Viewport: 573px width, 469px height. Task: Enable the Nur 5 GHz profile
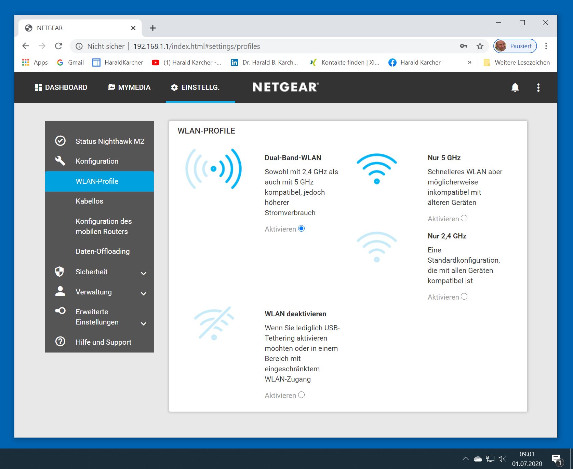(464, 218)
